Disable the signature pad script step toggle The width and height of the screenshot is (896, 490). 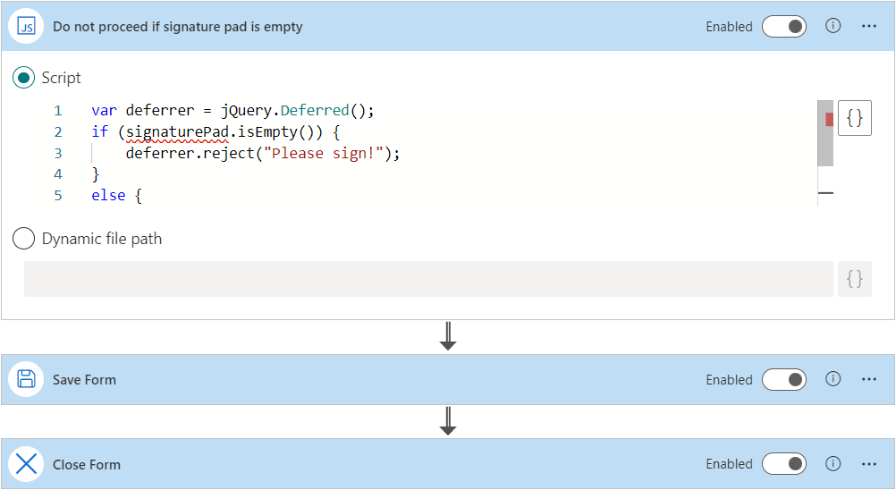click(784, 27)
